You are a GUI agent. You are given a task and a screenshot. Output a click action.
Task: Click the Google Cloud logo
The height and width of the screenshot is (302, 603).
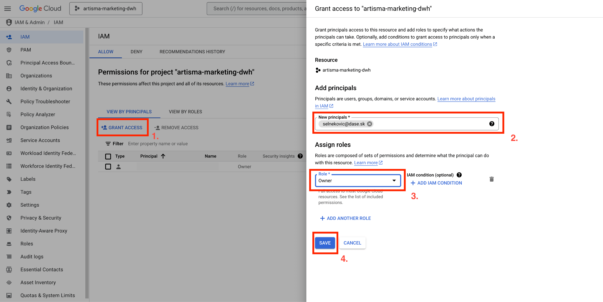pos(40,9)
